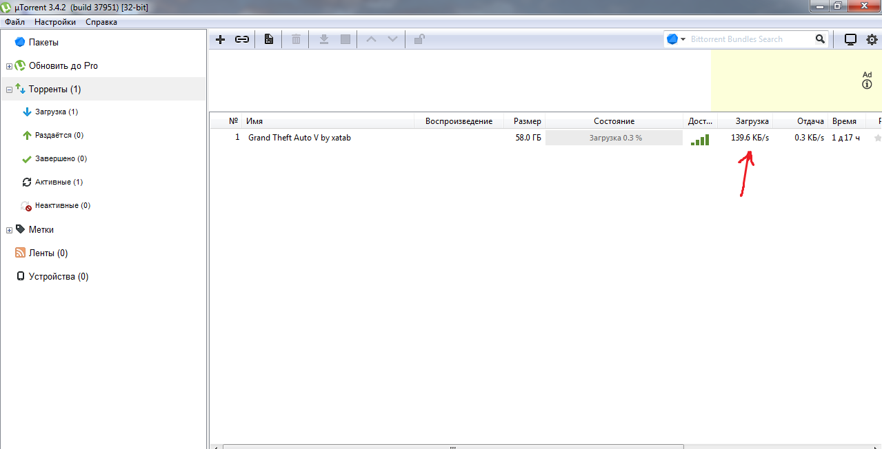Click the Загрузка 0.3 % progress bar
This screenshot has width=882, height=449.
[614, 138]
